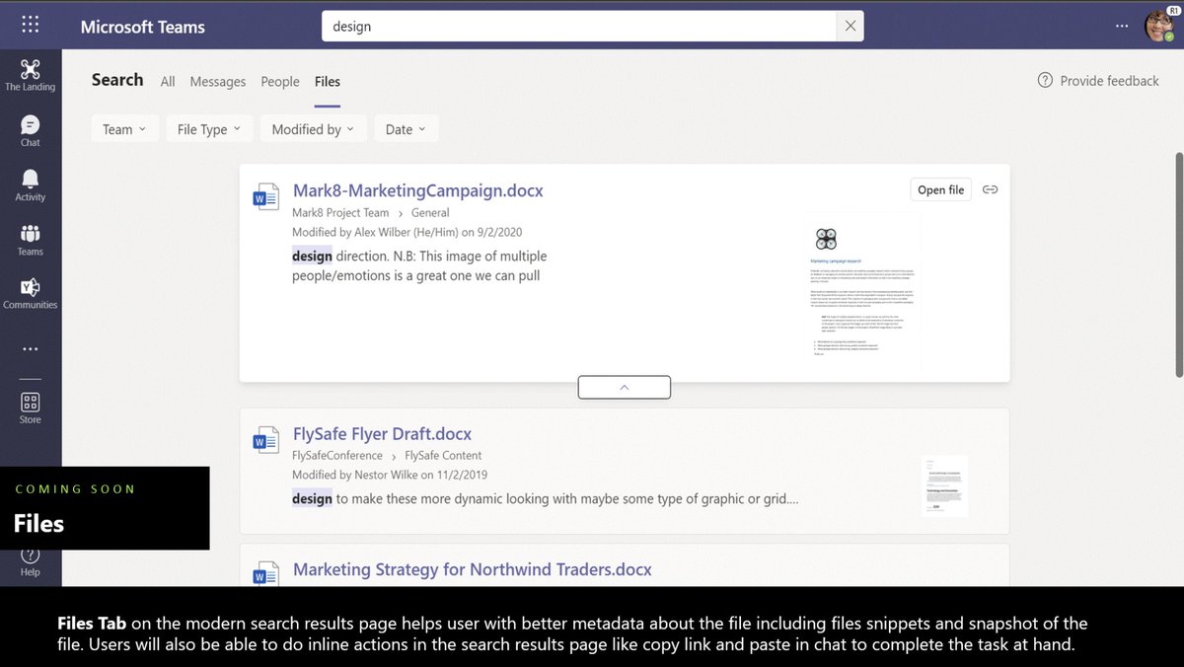Open the profile avatar menu
This screenshot has height=667, width=1184.
tap(1158, 27)
